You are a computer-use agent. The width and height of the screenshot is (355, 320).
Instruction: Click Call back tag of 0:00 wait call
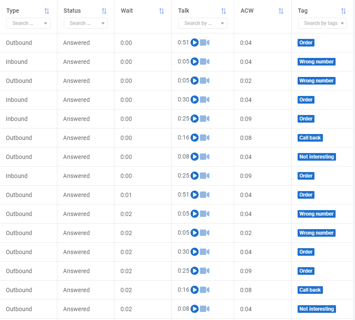point(310,138)
